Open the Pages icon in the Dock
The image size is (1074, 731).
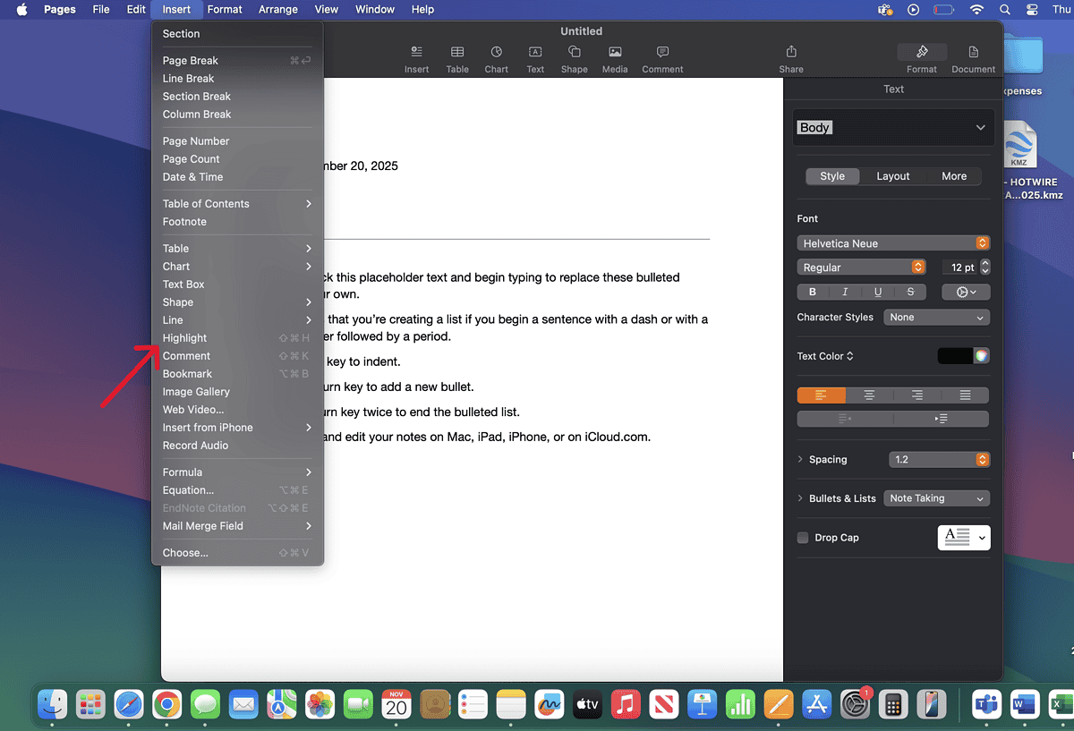[x=780, y=705]
